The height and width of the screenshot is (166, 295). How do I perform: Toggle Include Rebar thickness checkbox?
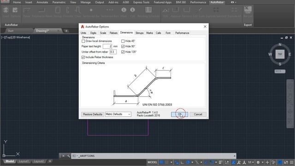[x=83, y=57]
